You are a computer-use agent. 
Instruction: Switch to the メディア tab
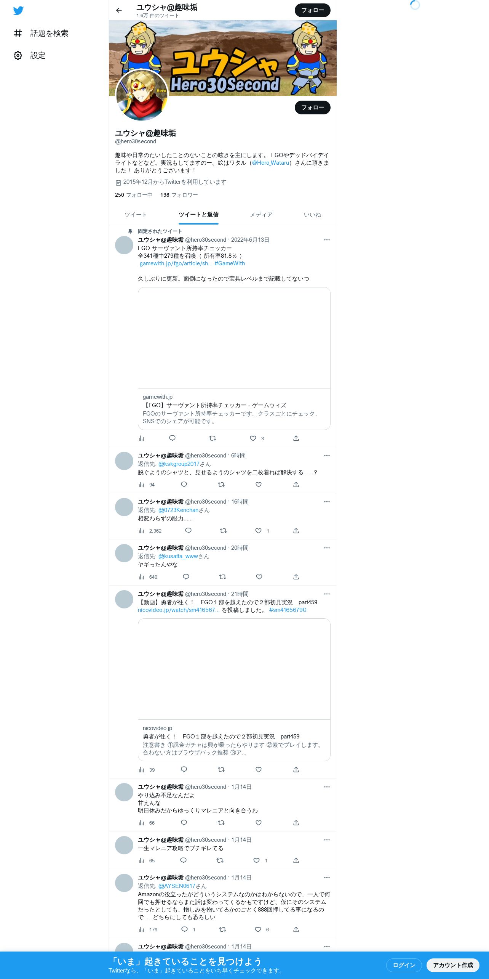coord(261,215)
